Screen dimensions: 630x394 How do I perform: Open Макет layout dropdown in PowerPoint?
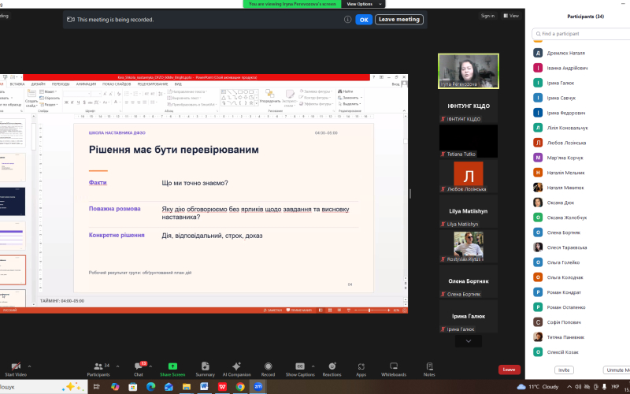point(48,91)
